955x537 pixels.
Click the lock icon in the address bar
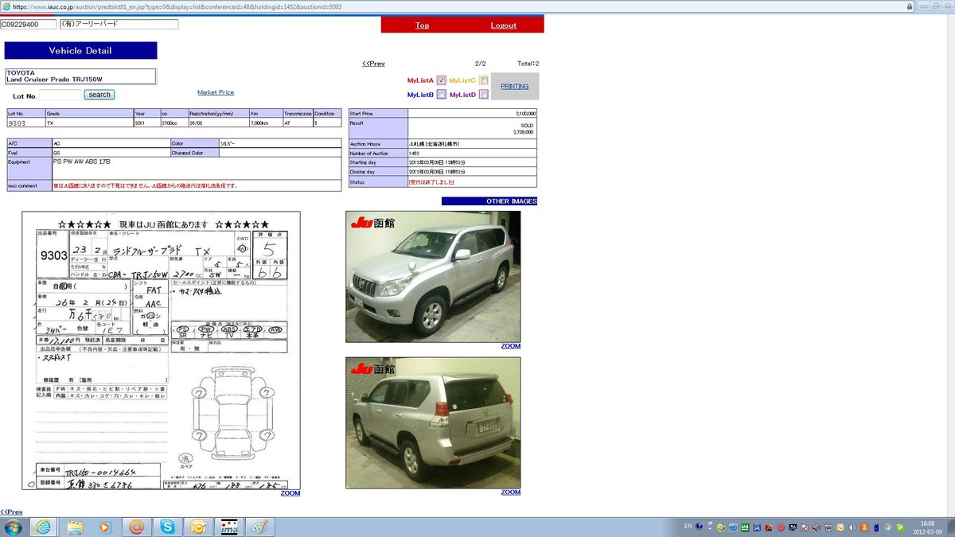click(x=909, y=6)
